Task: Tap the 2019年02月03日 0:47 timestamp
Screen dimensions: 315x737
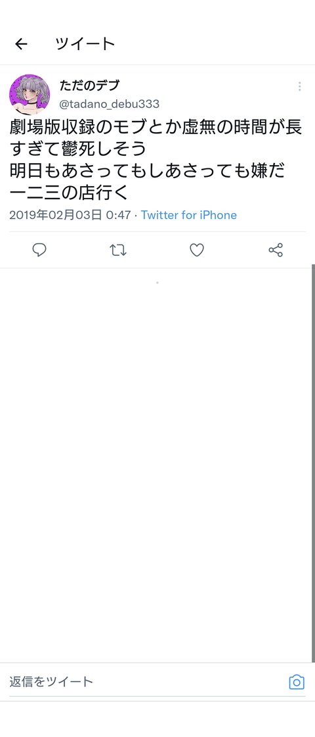Action: tap(70, 215)
